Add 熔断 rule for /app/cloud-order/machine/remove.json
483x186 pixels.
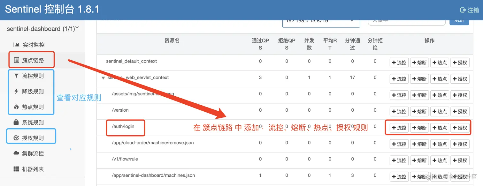pos(420,144)
